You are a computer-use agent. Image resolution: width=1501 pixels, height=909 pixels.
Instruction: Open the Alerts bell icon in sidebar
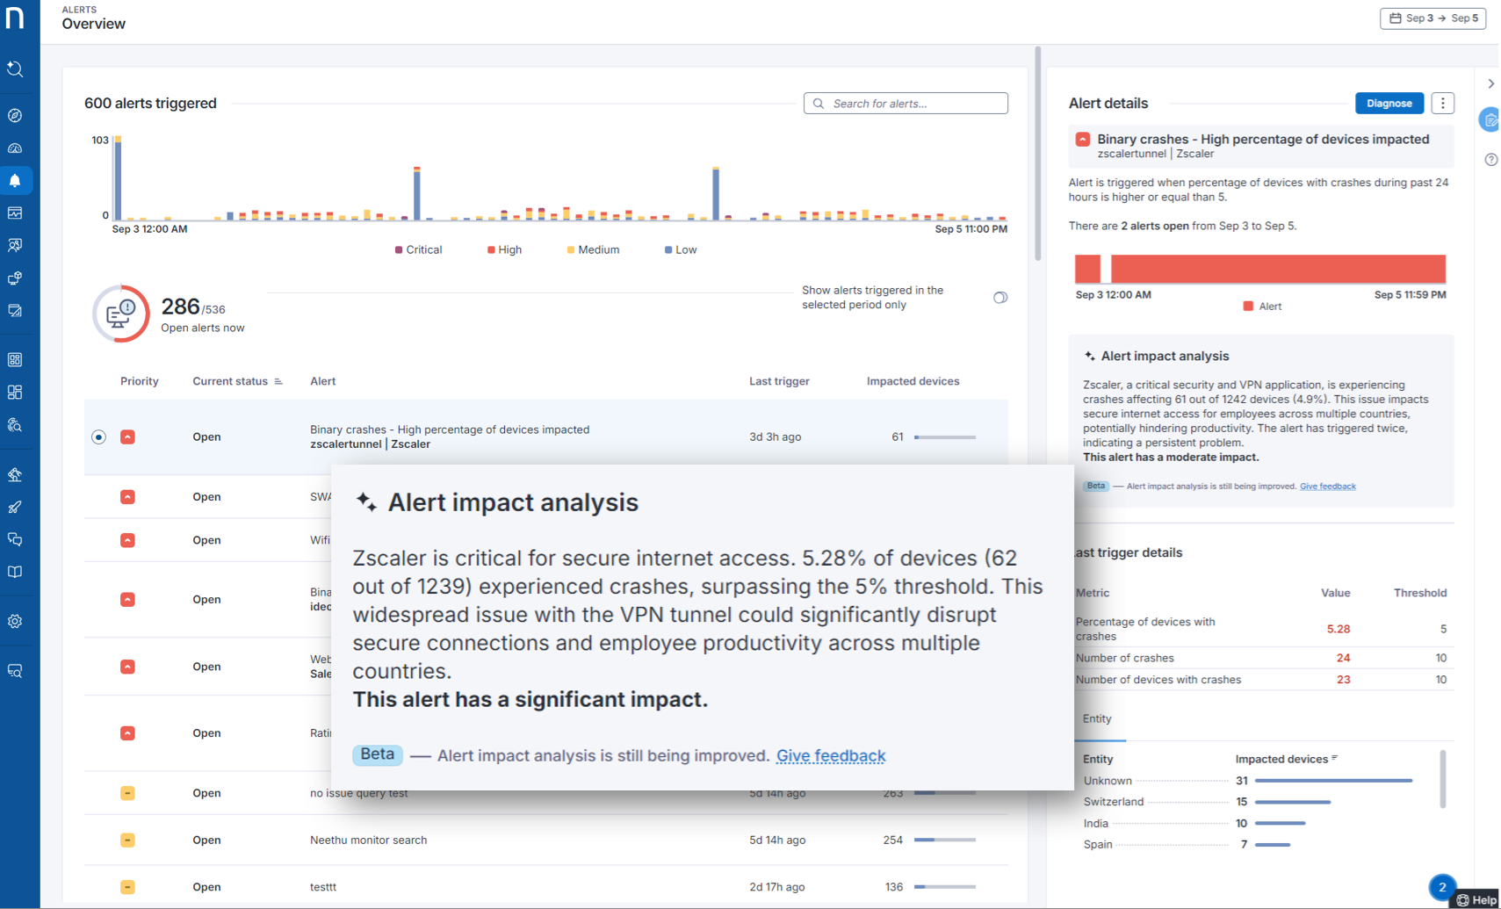16,181
